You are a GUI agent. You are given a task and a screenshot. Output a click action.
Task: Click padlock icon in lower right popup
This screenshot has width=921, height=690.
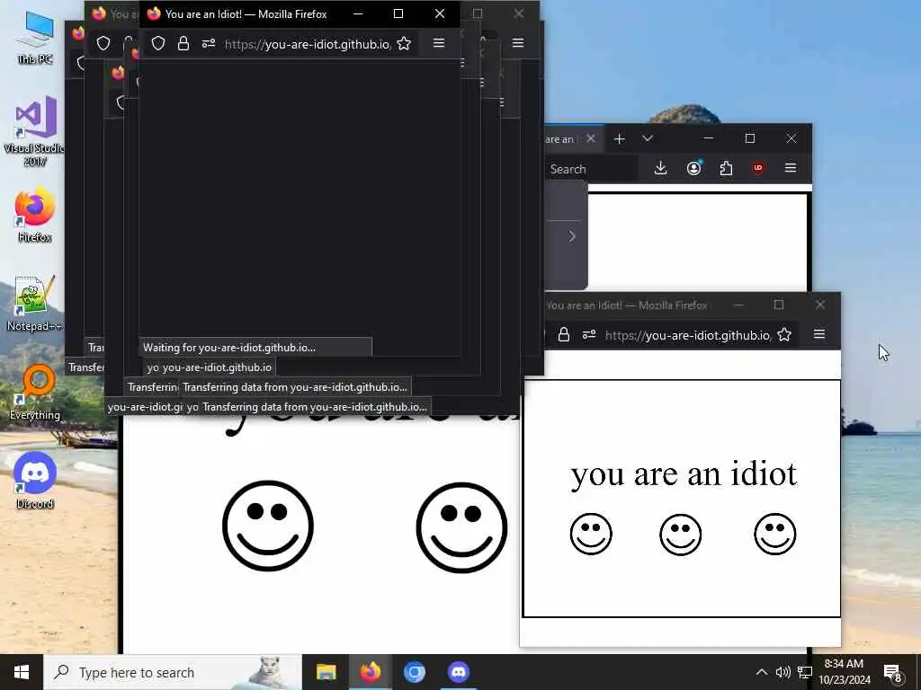[564, 334]
